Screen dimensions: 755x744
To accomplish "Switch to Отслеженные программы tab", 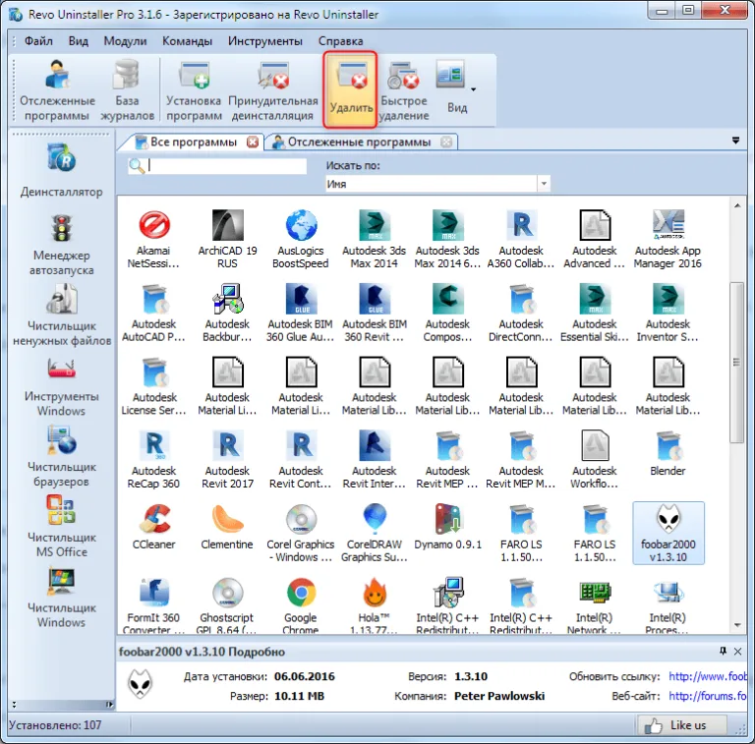I will (359, 142).
